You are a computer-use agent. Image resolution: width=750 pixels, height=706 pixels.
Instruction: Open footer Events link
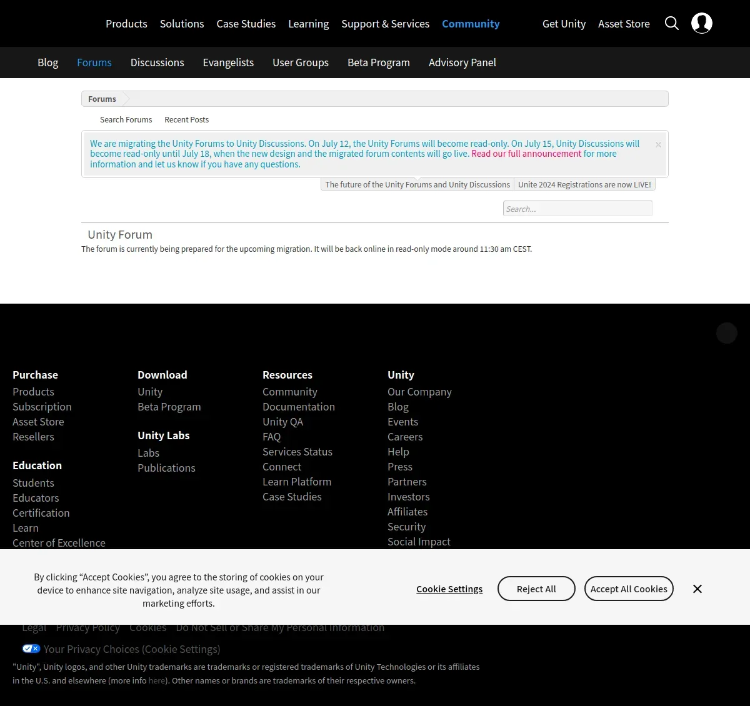click(402, 422)
